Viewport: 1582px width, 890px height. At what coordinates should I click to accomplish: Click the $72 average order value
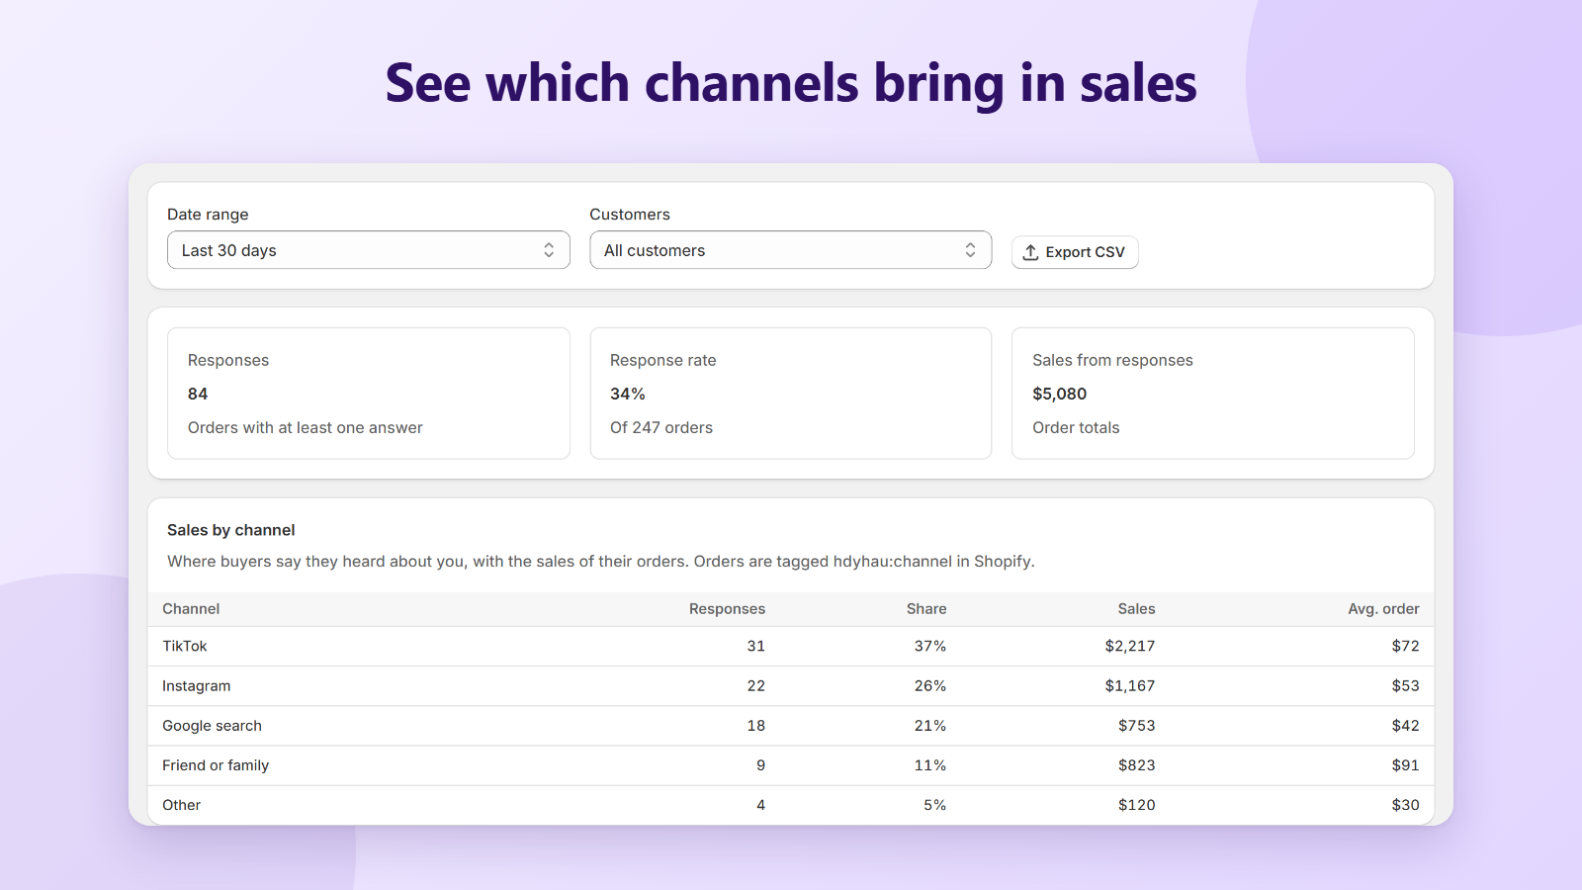click(1405, 646)
